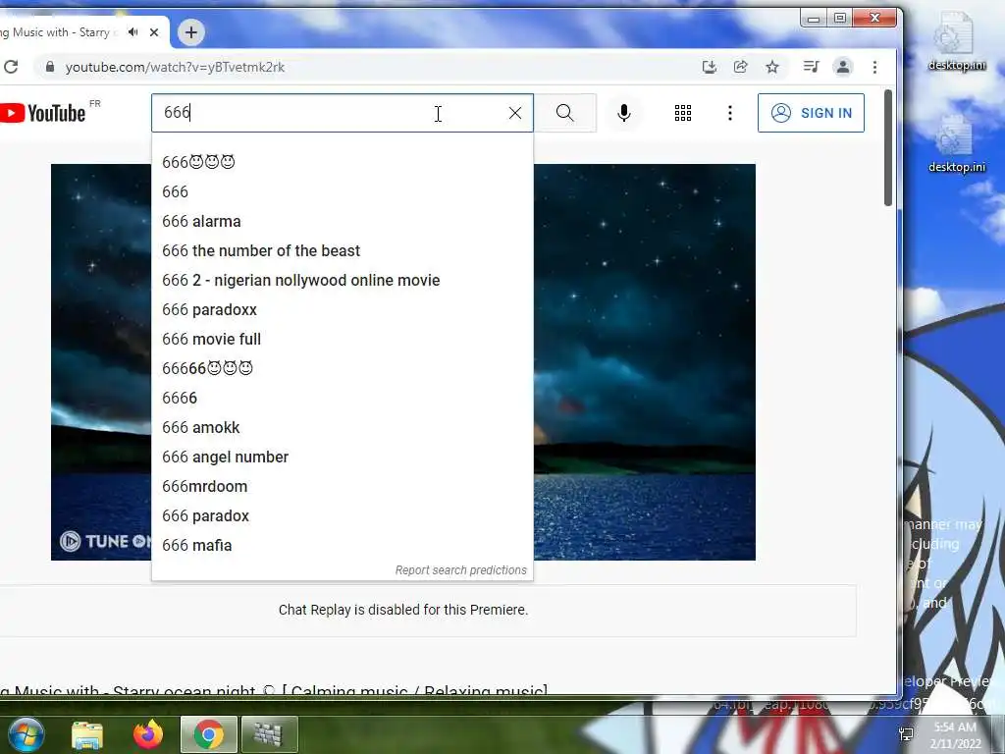Pick '666 2 - nigerian nollywood online movie'

(343, 280)
